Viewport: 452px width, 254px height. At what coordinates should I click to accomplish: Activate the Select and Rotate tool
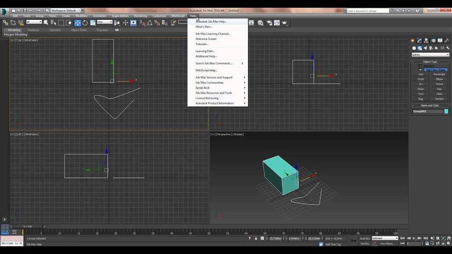[85, 22]
